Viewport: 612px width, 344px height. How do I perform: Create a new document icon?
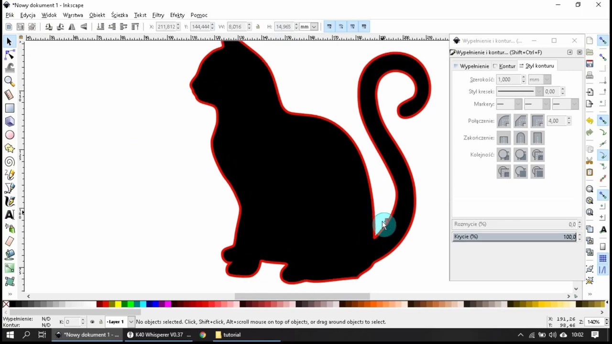click(590, 41)
